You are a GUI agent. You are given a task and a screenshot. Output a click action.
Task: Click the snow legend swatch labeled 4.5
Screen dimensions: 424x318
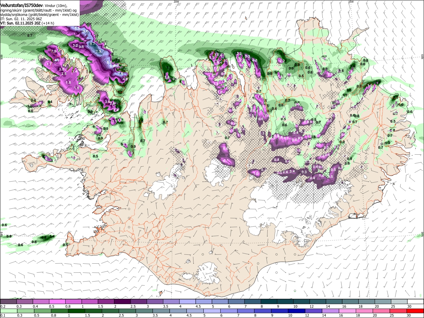[204, 302]
